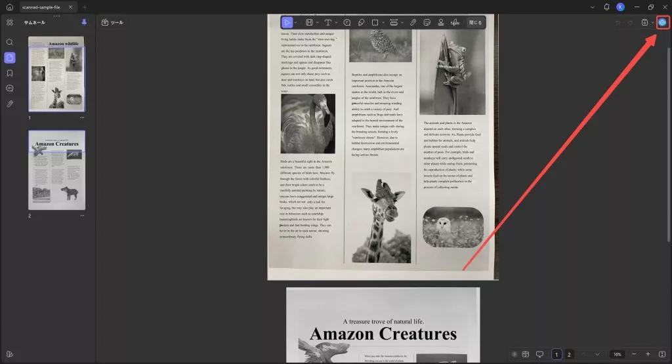Screen dimensions: 672x364
Task: Select the measurement ruler tool
Action: [394, 22]
